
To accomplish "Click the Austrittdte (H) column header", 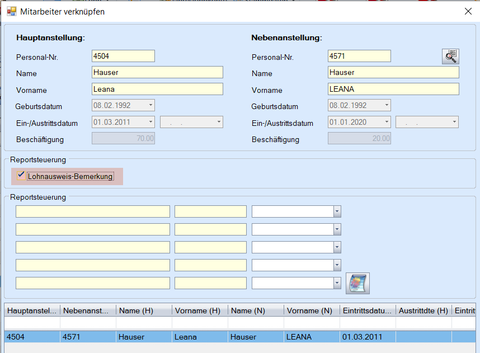I will coord(423,310).
